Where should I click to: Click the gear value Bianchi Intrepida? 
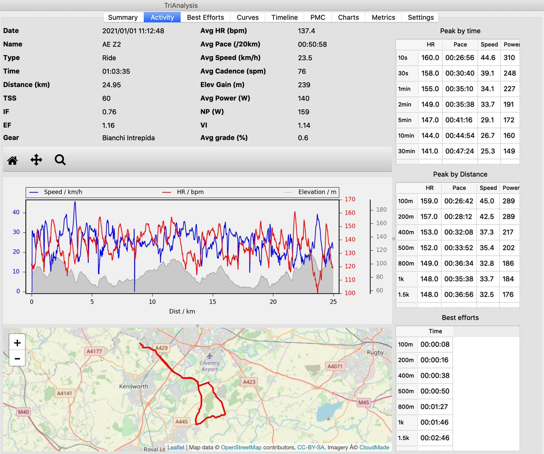pyautogui.click(x=129, y=137)
